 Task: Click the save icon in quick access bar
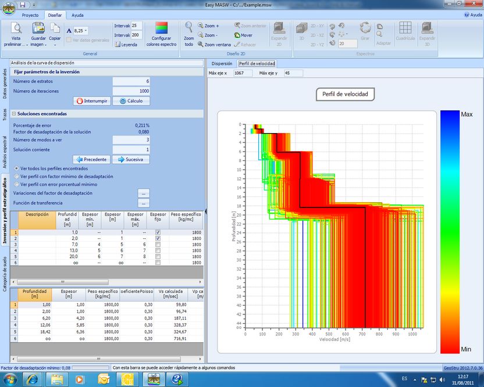click(23, 5)
